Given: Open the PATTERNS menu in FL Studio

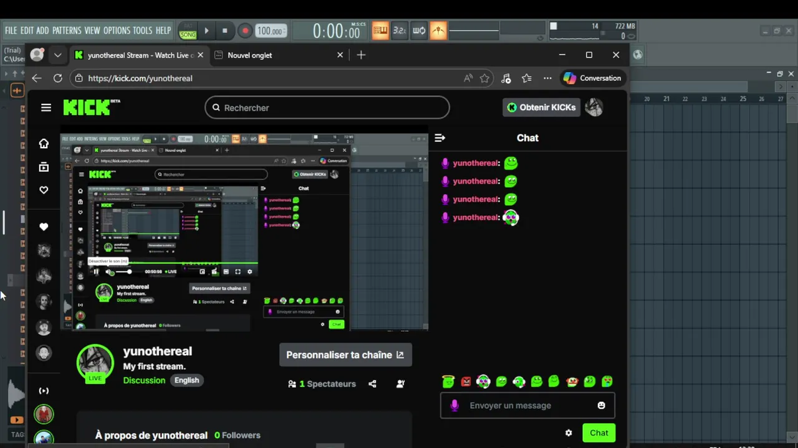Looking at the screenshot, I should coord(67,30).
